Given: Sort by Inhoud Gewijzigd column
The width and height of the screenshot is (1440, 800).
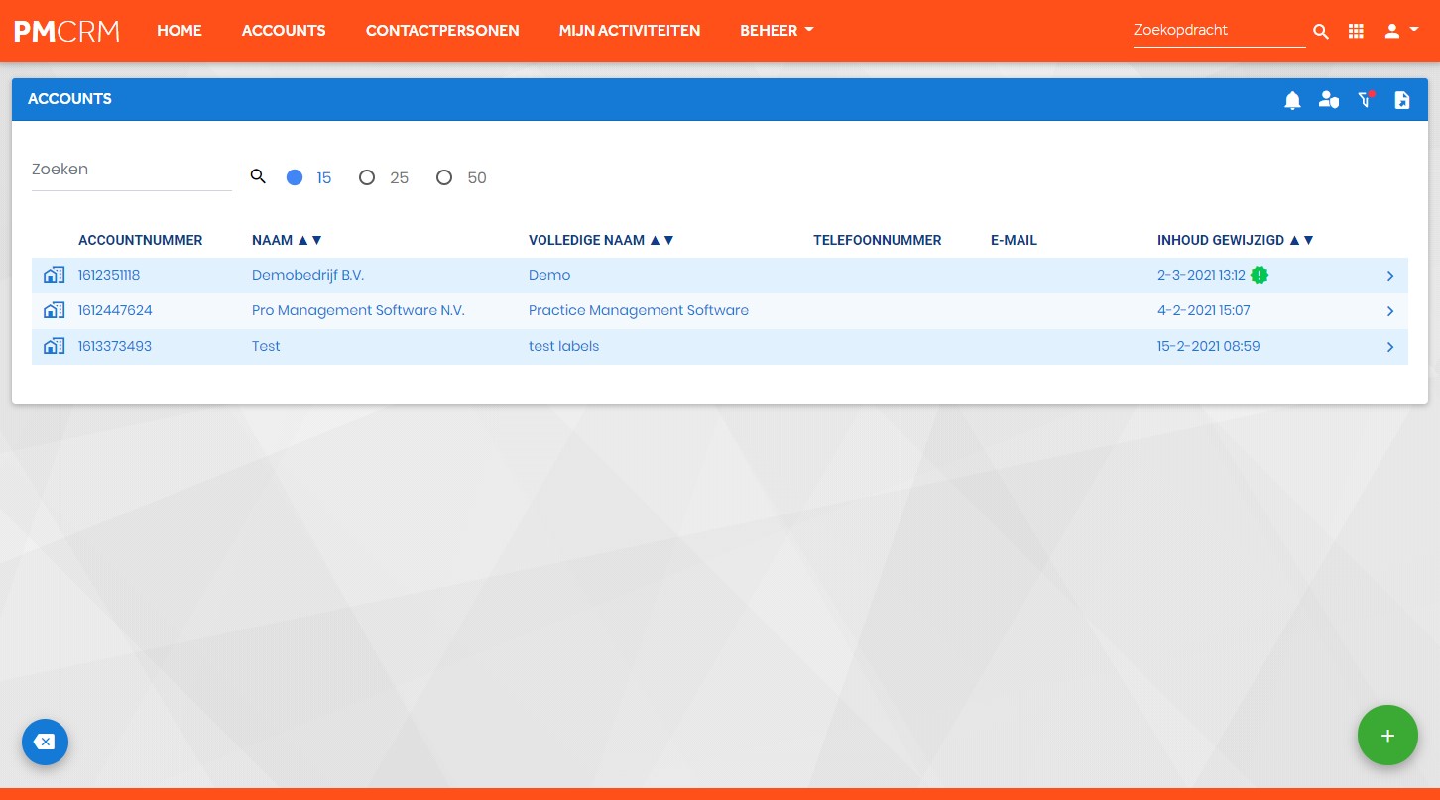Looking at the screenshot, I should point(1236,240).
